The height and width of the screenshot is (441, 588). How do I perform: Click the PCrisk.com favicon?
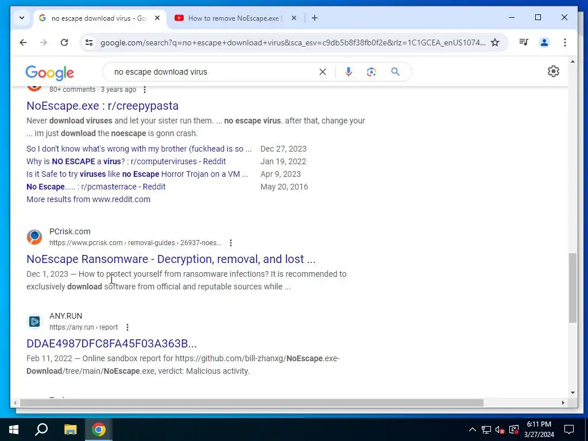coord(34,237)
